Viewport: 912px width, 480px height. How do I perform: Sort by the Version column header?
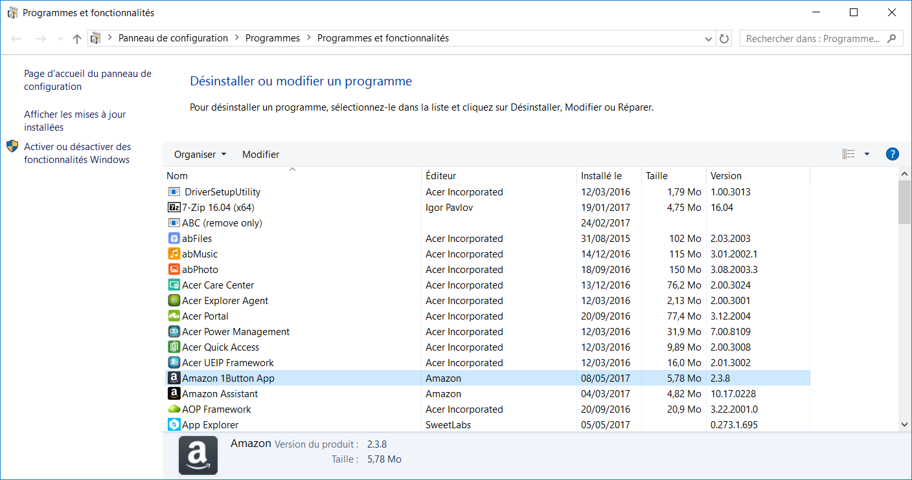[758, 176]
